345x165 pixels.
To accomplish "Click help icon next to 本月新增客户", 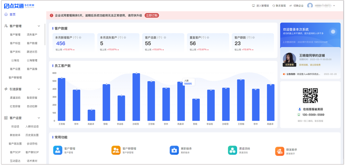I will pyautogui.click(x=80, y=38).
